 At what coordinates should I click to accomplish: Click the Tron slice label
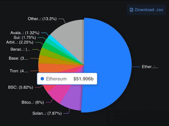tap(17, 71)
